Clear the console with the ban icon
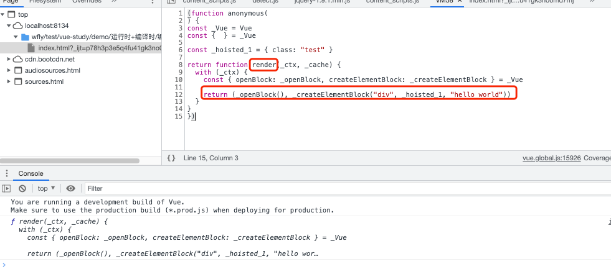 [22, 188]
